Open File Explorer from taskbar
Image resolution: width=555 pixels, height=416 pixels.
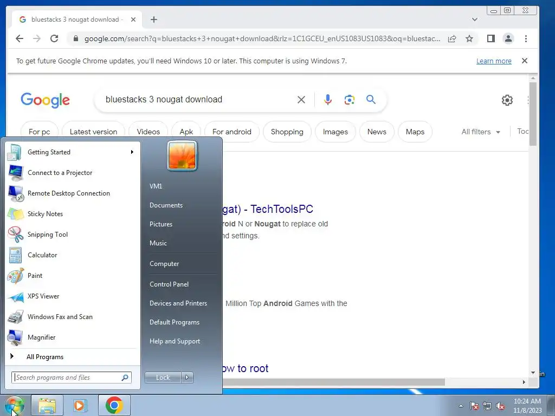coord(47,405)
